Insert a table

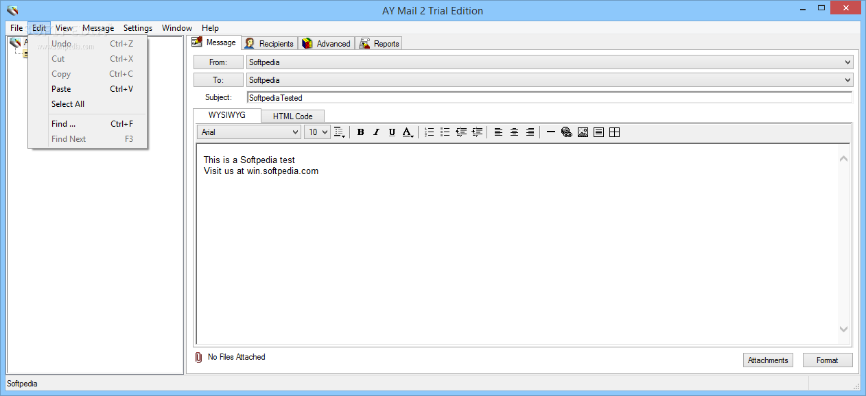[x=614, y=132]
